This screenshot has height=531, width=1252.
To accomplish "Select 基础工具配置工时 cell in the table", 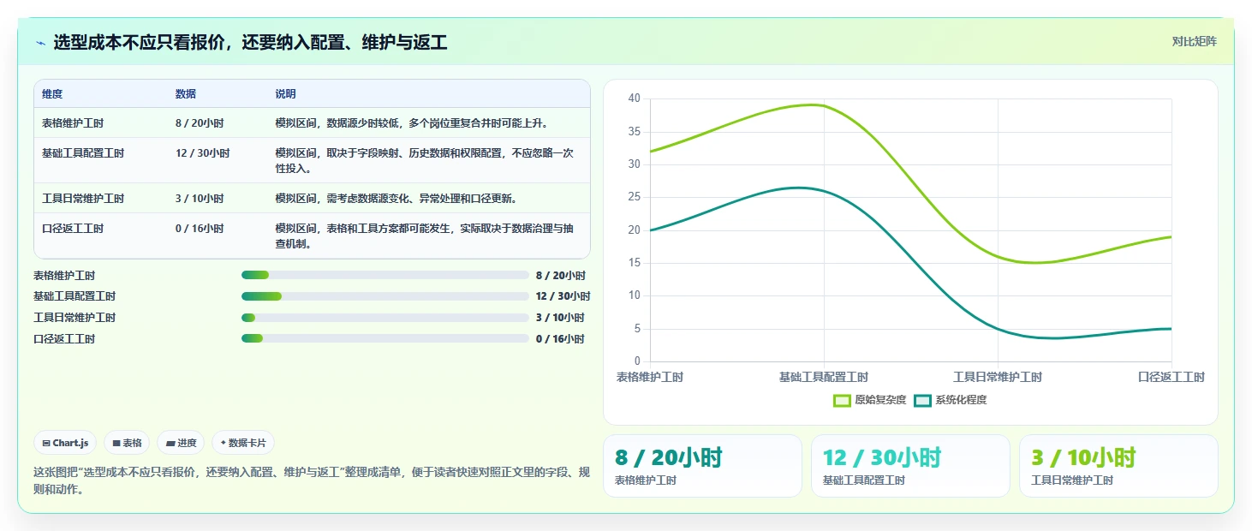I will [x=83, y=153].
